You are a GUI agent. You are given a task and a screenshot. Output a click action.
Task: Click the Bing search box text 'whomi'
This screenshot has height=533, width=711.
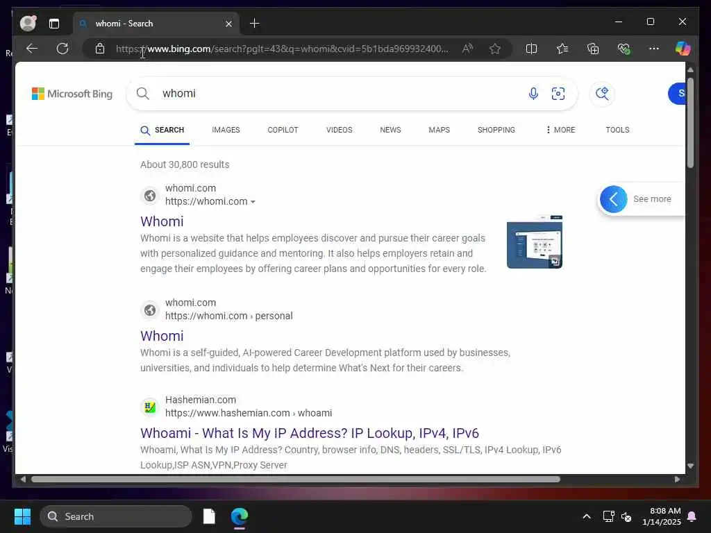pyautogui.click(x=179, y=94)
